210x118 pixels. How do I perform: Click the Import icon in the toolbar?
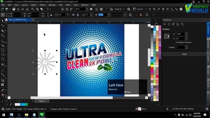point(63,9)
